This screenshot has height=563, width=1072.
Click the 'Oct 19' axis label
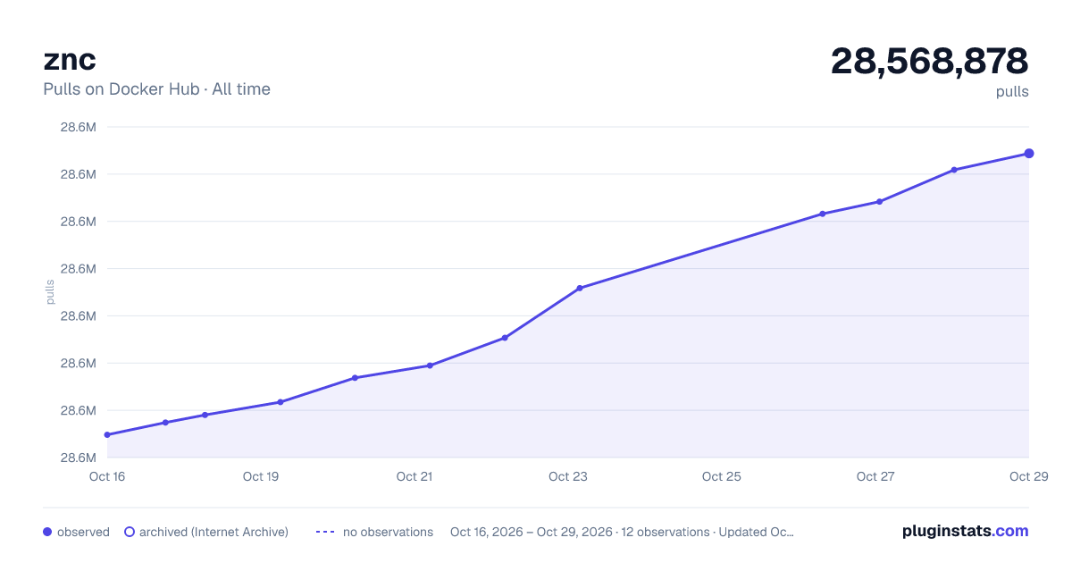pyautogui.click(x=261, y=476)
